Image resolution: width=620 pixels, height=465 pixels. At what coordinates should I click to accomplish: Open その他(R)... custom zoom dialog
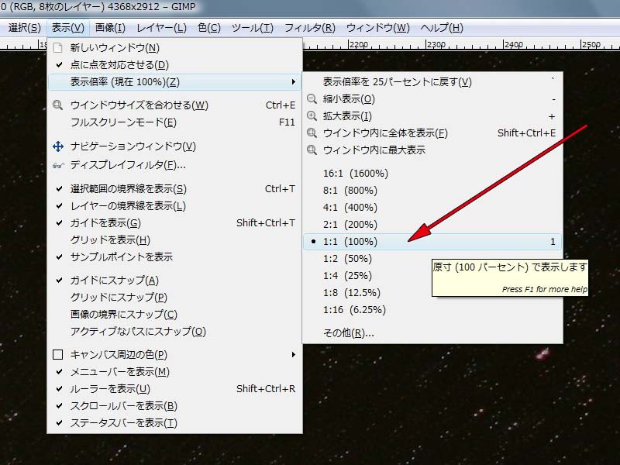432,333
